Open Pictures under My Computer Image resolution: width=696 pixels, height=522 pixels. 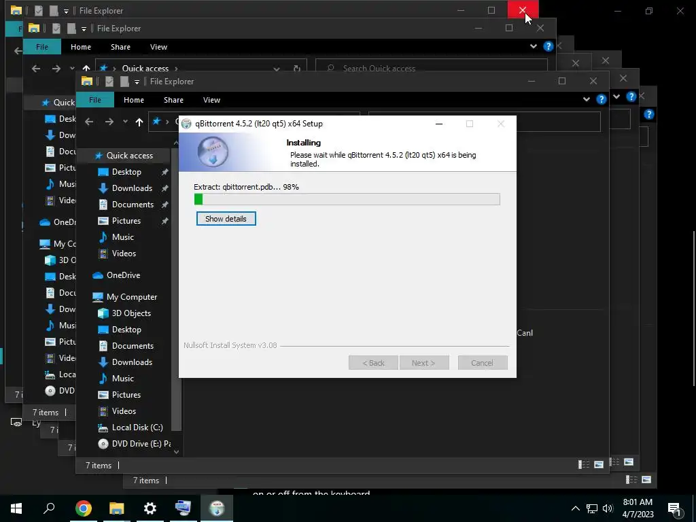pos(126,395)
